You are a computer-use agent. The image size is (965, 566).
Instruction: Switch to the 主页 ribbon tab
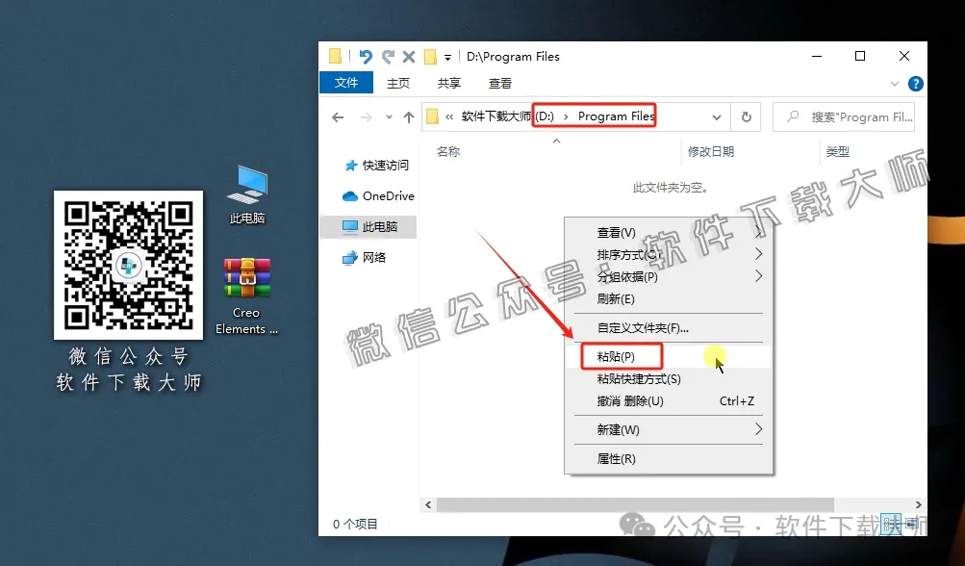(x=398, y=83)
